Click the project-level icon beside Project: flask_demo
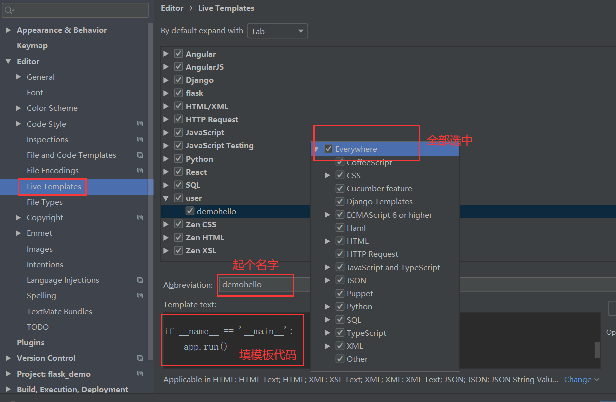The height and width of the screenshot is (402, 616). 140,374
